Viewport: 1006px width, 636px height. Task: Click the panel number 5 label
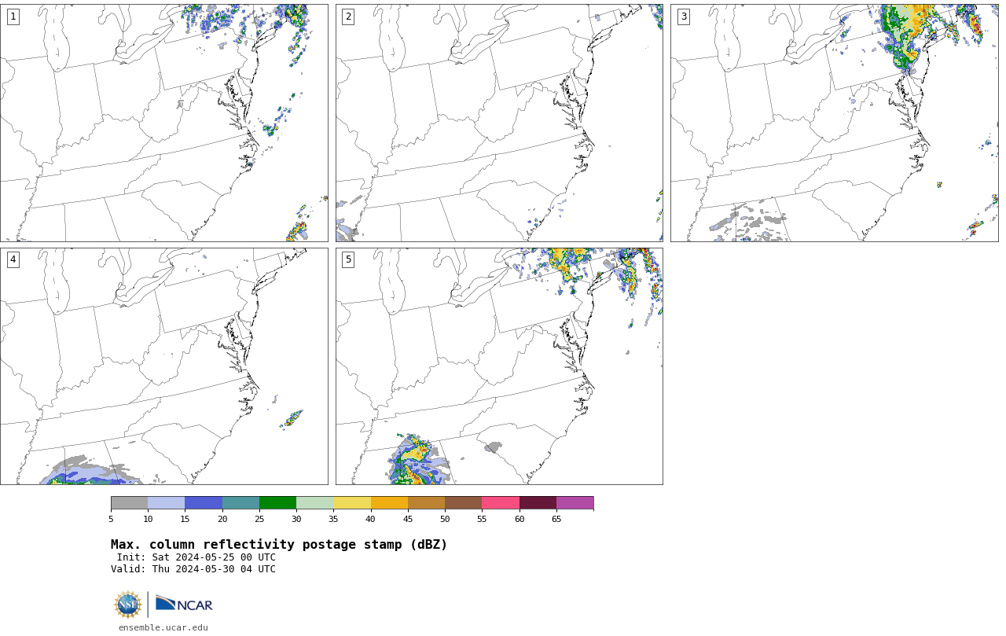pyautogui.click(x=348, y=259)
